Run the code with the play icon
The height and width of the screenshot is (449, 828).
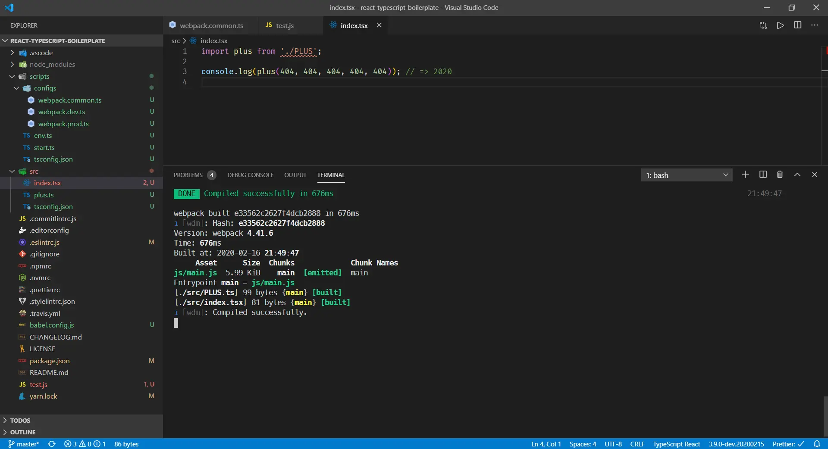click(781, 25)
